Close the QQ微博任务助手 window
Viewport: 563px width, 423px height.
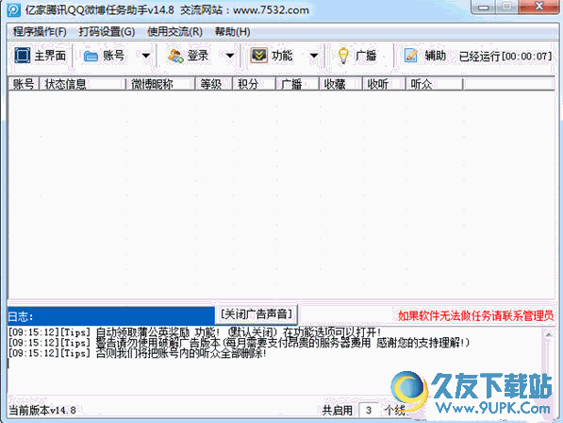point(538,7)
